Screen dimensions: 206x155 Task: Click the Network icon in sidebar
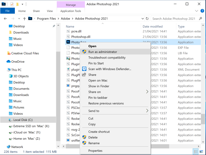[x=9, y=147]
